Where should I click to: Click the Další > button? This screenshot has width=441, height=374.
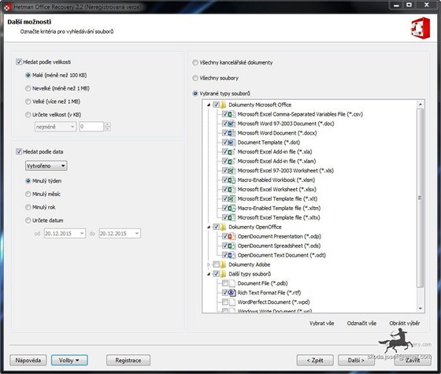pyautogui.click(x=356, y=361)
